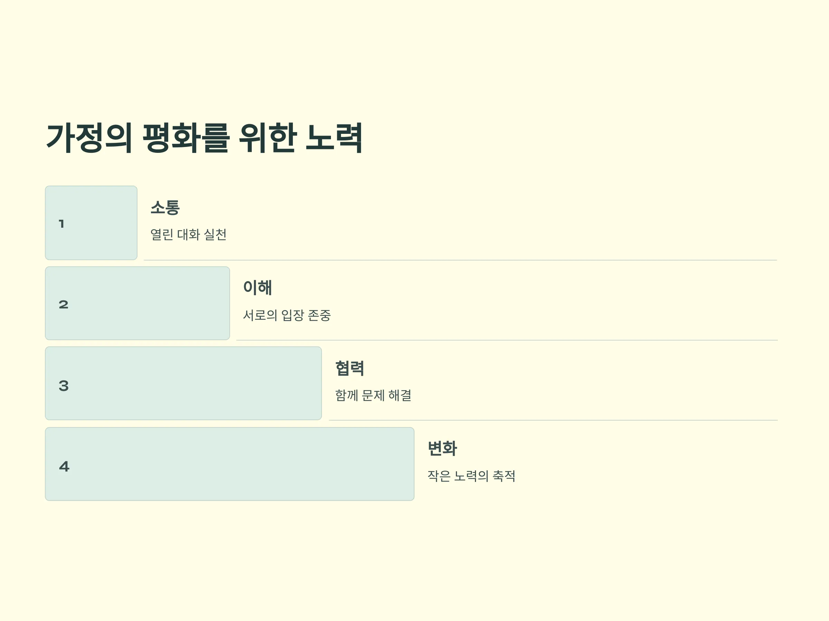Click the number 3 in third box
The height and width of the screenshot is (621, 829).
click(64, 386)
